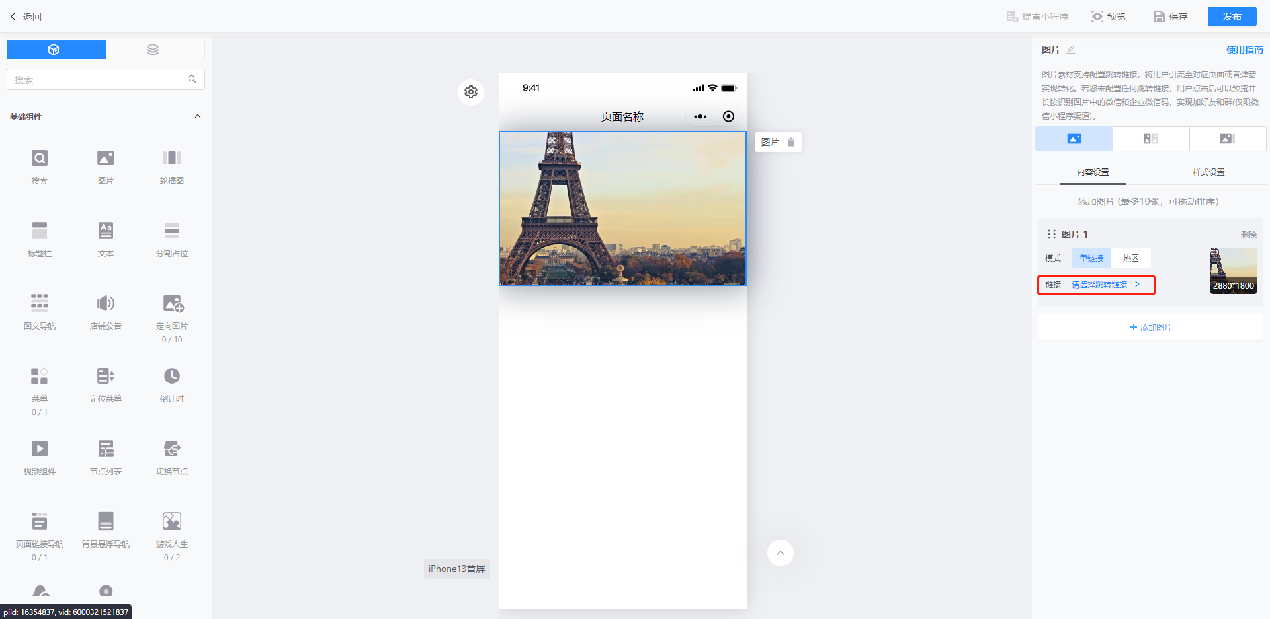1270x619 pixels.
Task: Add the 图片 image component
Action: point(106,158)
